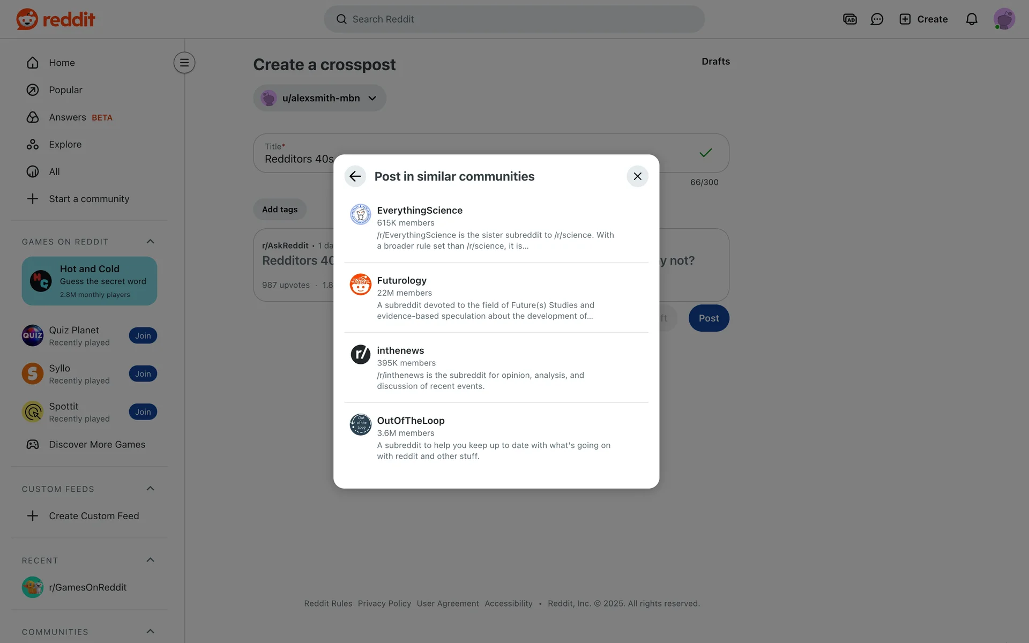Click the Create post button
The height and width of the screenshot is (643, 1029).
tap(923, 19)
